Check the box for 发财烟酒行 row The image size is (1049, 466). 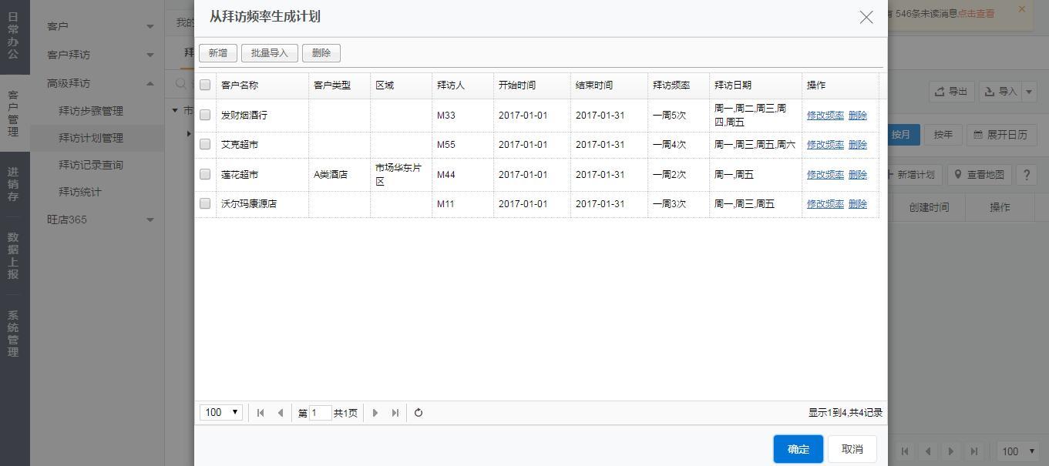(x=205, y=115)
